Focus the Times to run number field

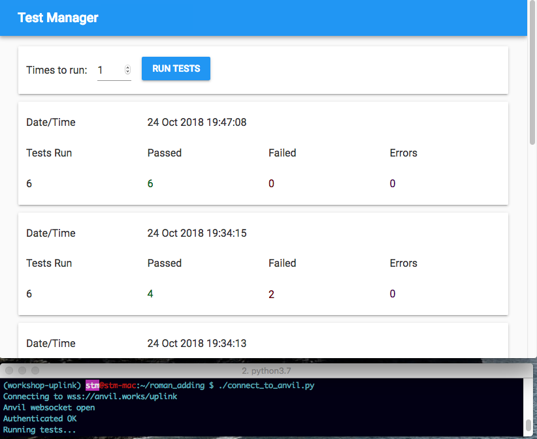pyautogui.click(x=109, y=70)
